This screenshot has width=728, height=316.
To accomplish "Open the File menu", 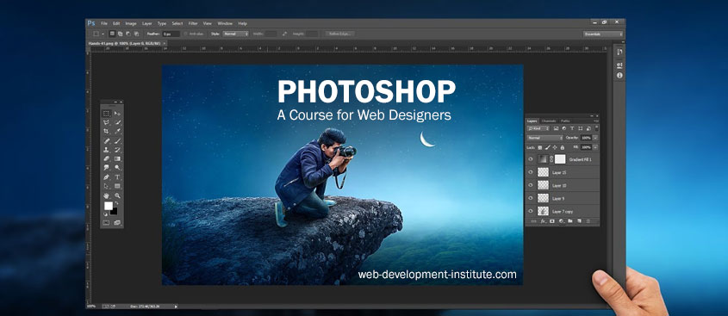I will coord(104,23).
